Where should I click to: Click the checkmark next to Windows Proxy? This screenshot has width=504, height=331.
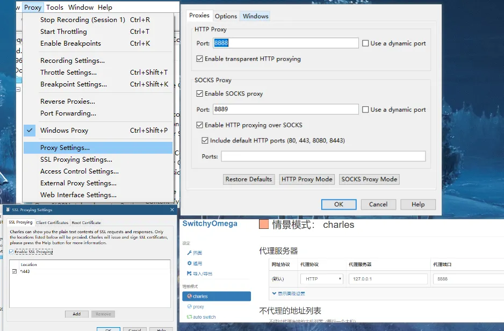(30, 130)
